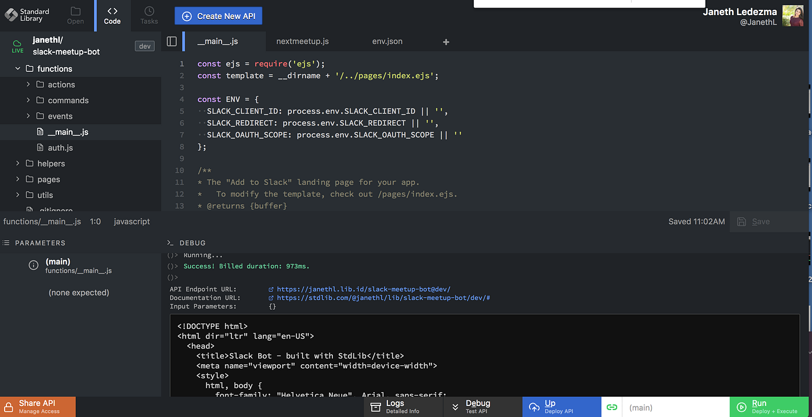Click the green link icon
The height and width of the screenshot is (417, 812).
point(611,407)
